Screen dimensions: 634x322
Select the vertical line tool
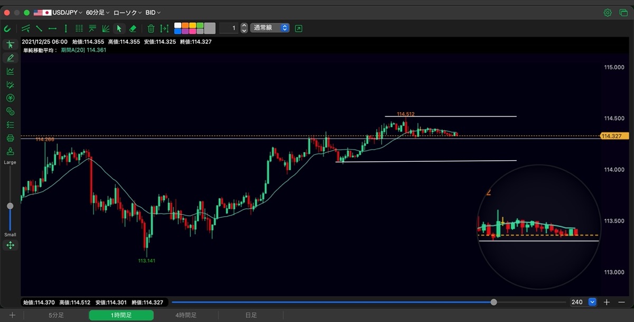pos(66,29)
